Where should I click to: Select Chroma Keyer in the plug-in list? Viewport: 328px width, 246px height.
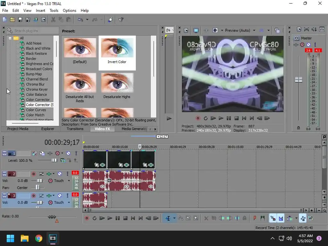(x=37, y=89)
